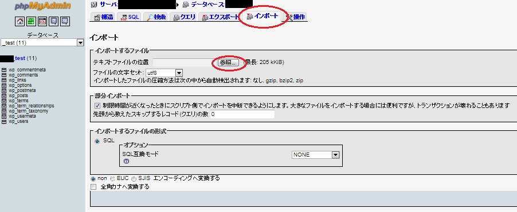517x212 pixels.
Task: Click the wp_users table browse icon
Action: [x=4, y=122]
